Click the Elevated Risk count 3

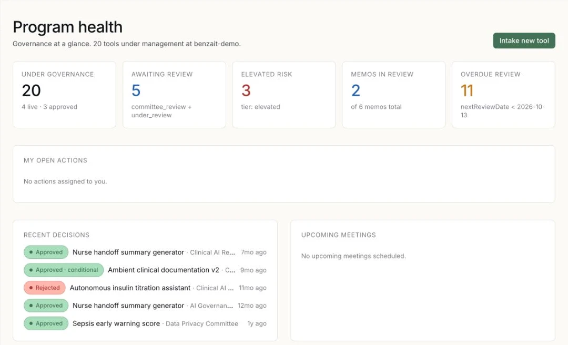(246, 90)
